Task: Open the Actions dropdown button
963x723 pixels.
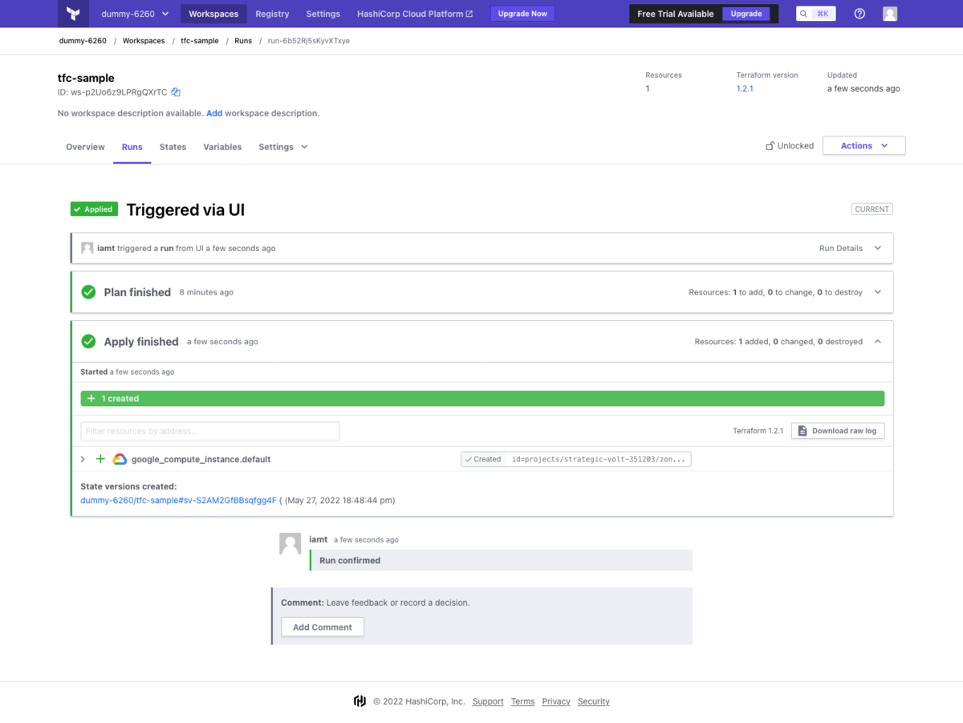Action: tap(864, 145)
